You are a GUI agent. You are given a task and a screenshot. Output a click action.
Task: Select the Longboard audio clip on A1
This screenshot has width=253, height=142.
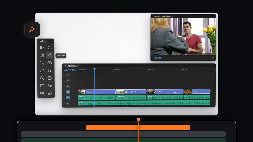pos(131,97)
